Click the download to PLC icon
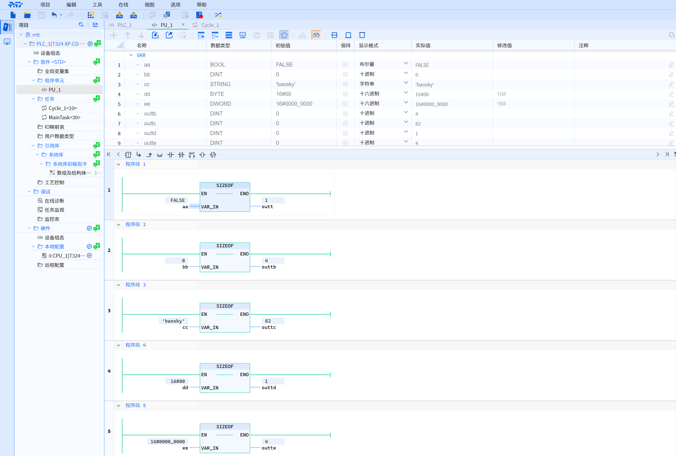This screenshot has height=456, width=676. (x=119, y=15)
